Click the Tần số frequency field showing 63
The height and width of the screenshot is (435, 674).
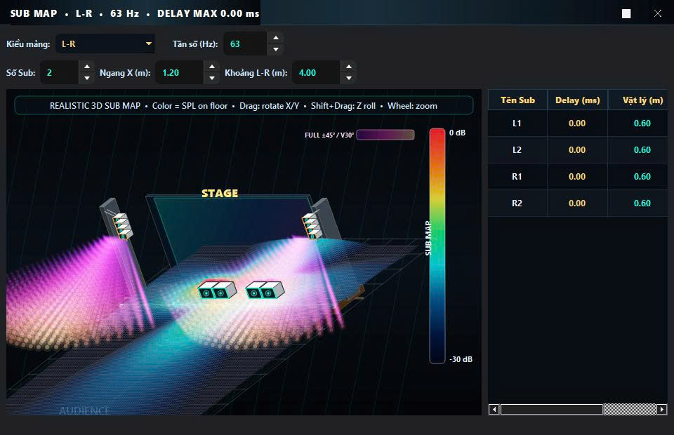pyautogui.click(x=246, y=43)
